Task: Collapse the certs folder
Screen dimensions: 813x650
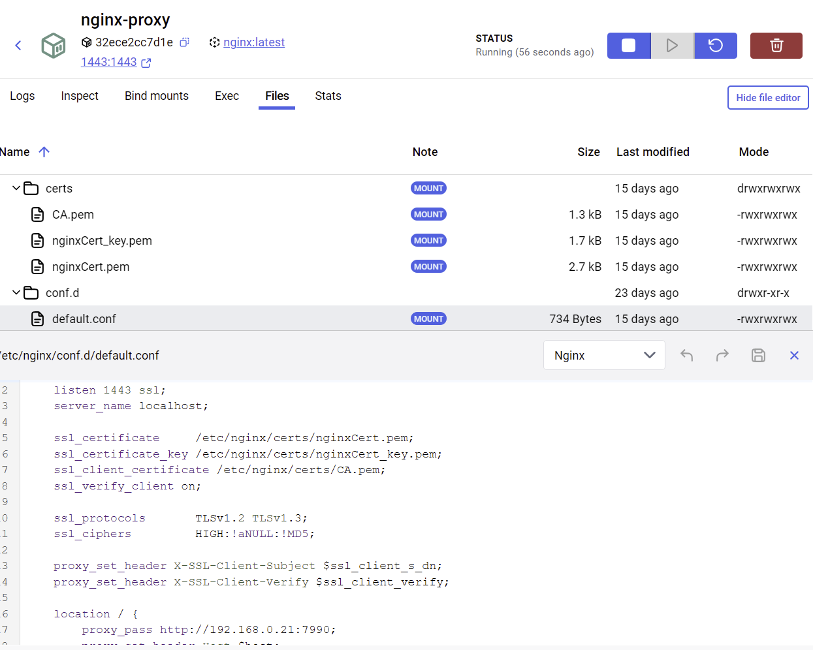Action: (16, 188)
